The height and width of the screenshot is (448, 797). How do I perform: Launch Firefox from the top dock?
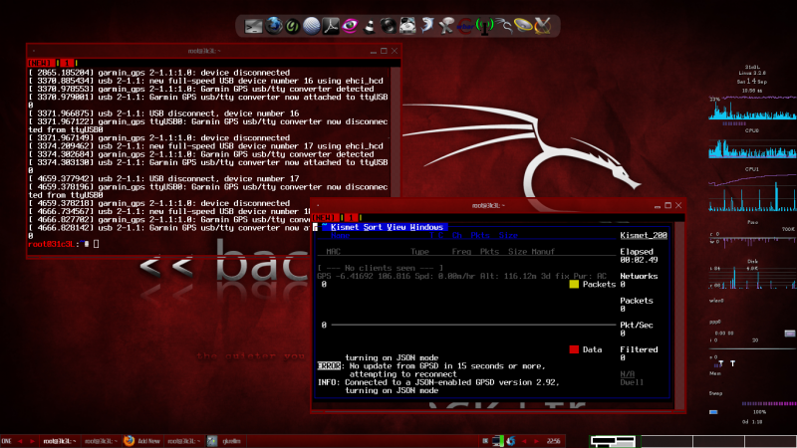coord(274,24)
